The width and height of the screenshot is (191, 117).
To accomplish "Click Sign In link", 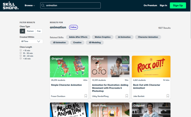I will (x=163, y=5).
